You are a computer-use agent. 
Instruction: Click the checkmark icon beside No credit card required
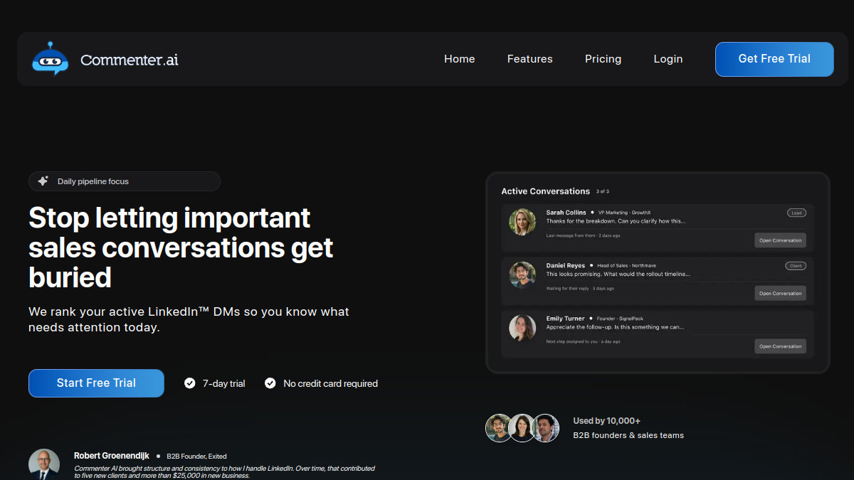pos(270,383)
